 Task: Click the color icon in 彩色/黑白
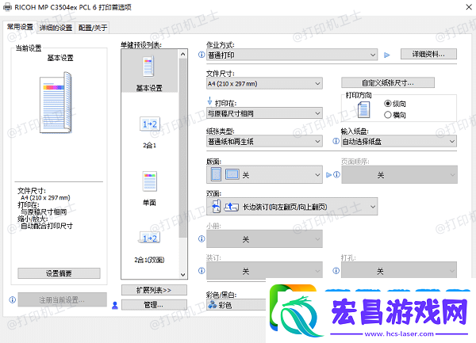212,304
